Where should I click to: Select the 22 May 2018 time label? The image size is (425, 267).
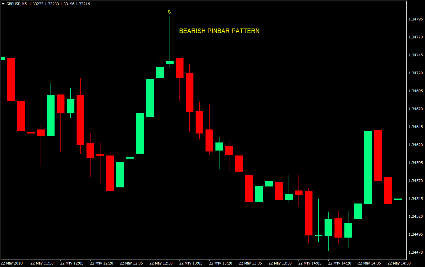tap(12, 263)
